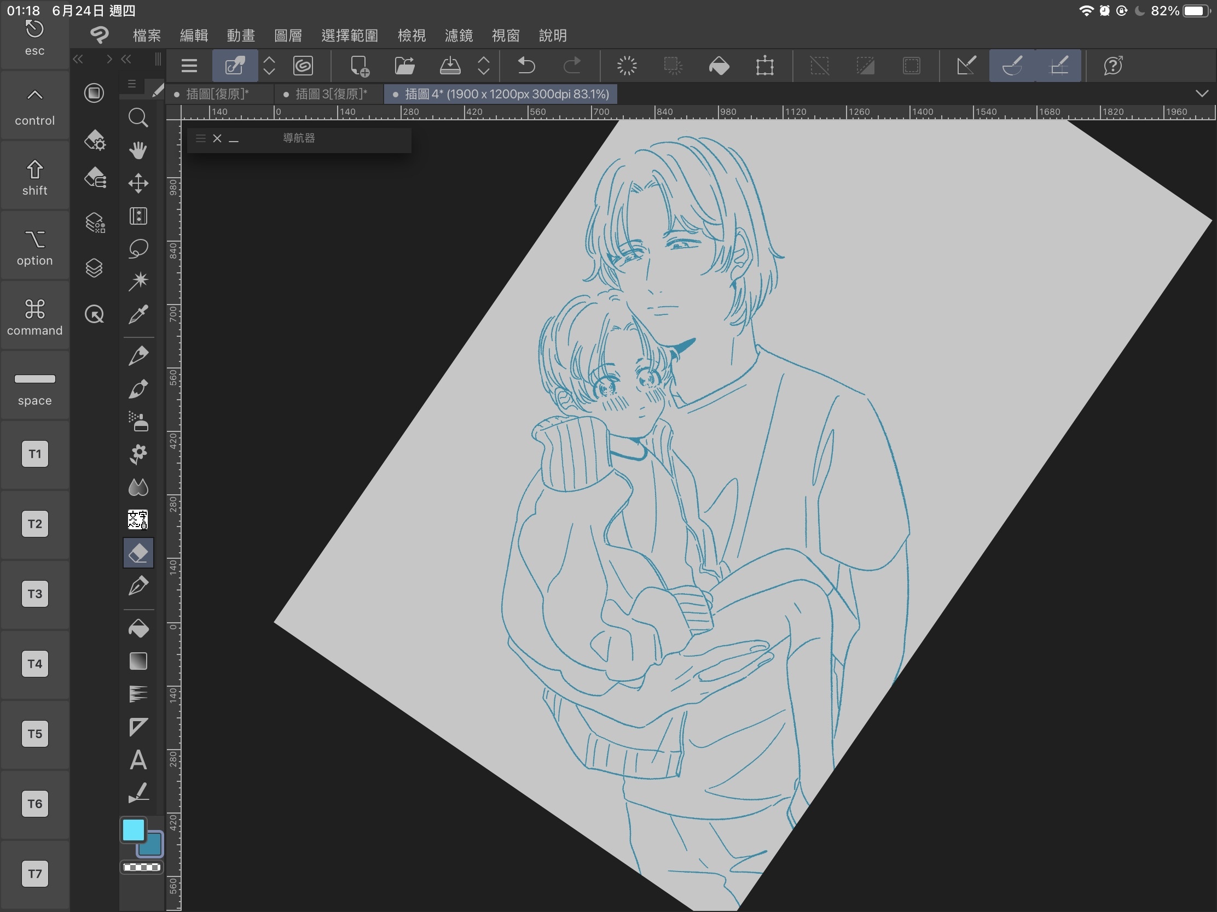Click the Save icon in command bar
Screen dimensions: 1217x912
click(450, 66)
